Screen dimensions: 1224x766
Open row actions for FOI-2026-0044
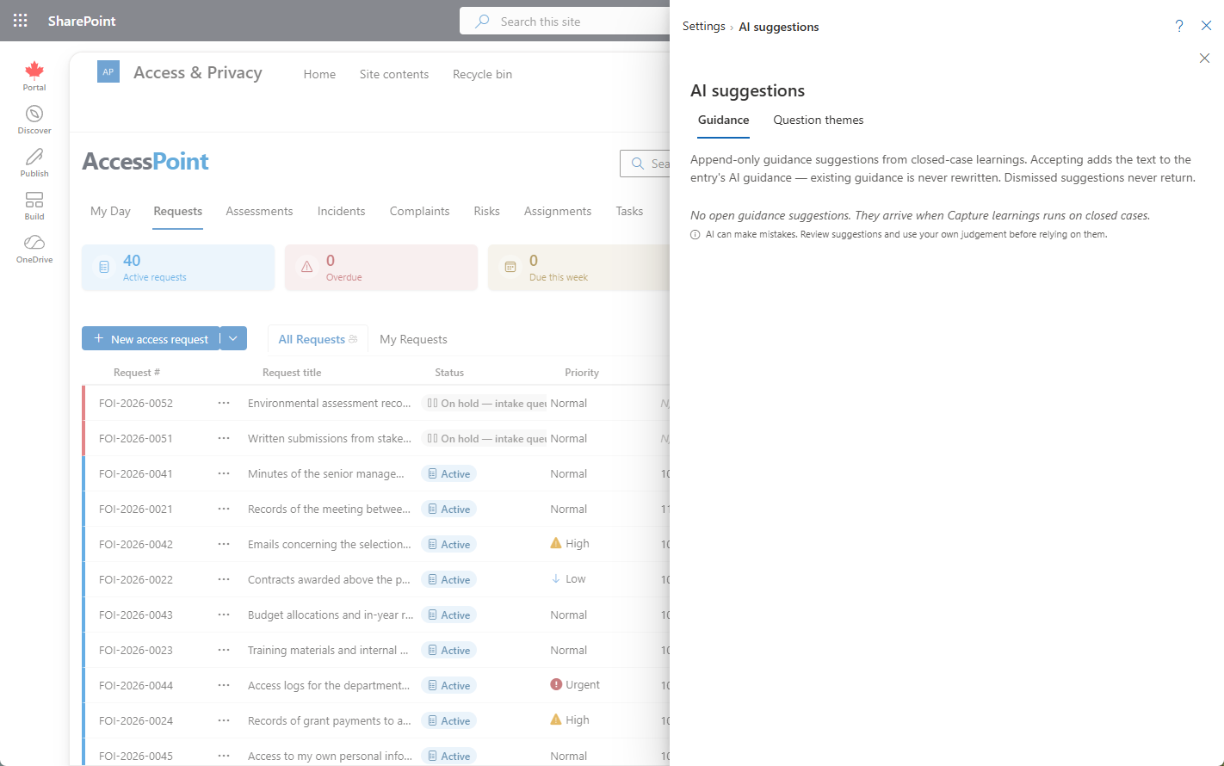coord(224,685)
